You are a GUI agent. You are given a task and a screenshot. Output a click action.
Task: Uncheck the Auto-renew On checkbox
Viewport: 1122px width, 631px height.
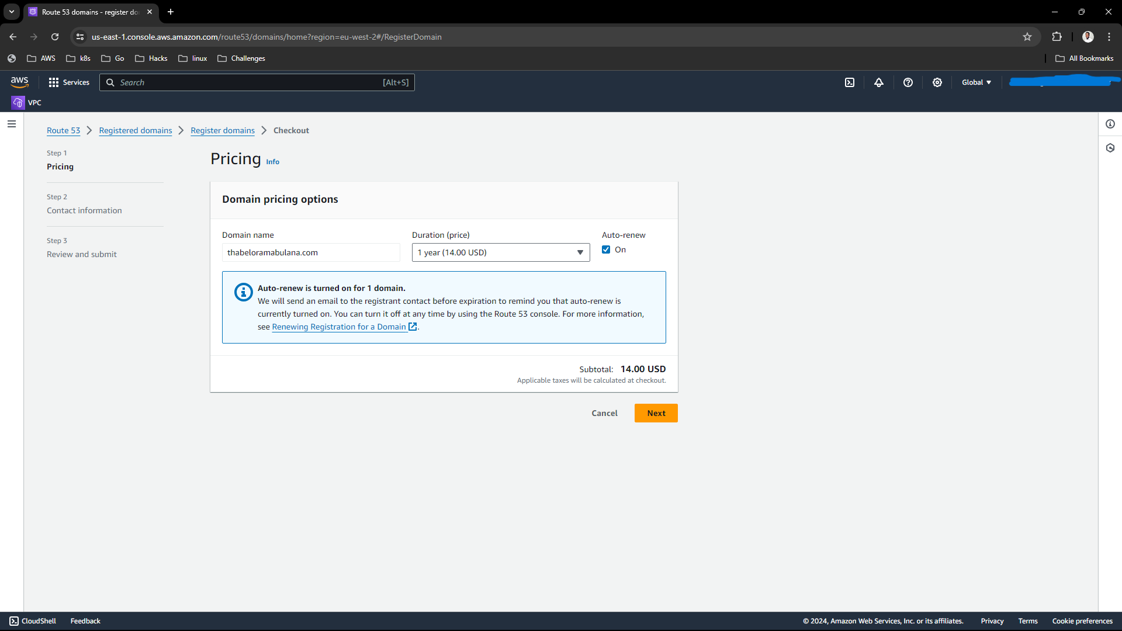pos(606,249)
